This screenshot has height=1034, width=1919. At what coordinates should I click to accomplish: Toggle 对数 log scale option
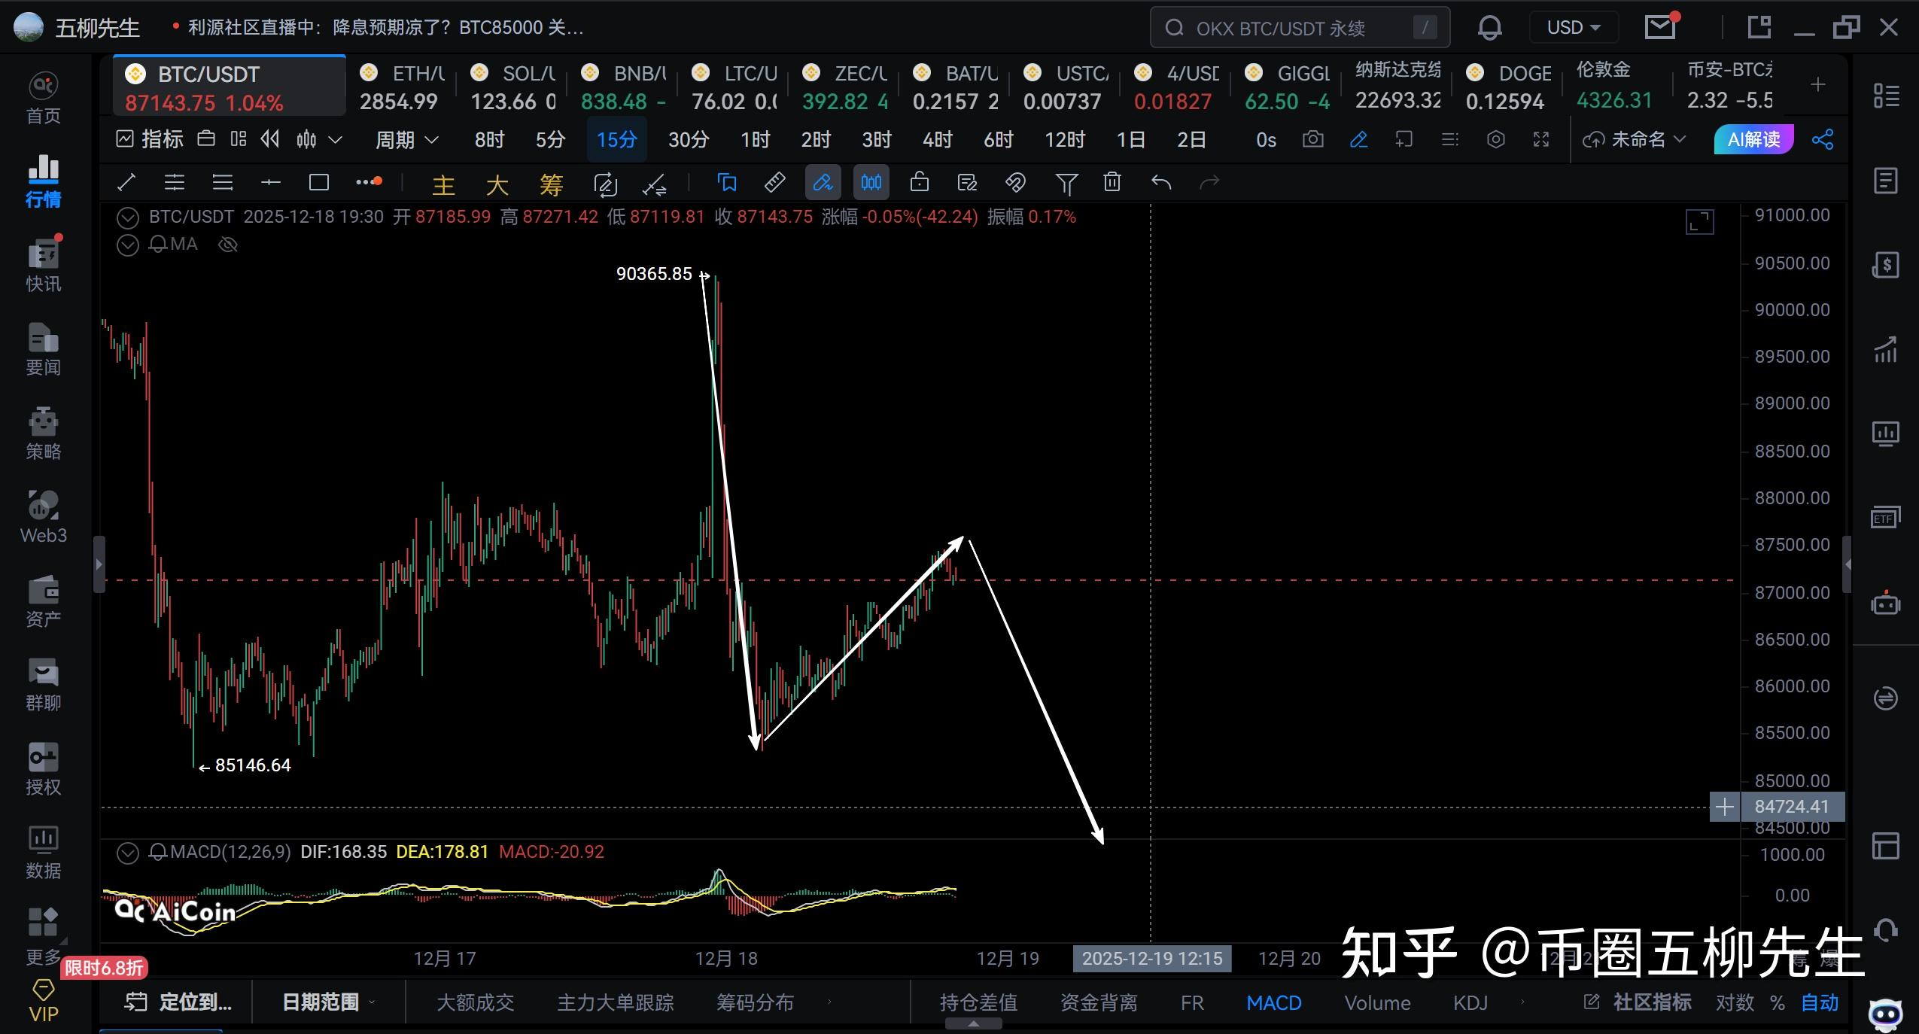tap(1734, 1002)
